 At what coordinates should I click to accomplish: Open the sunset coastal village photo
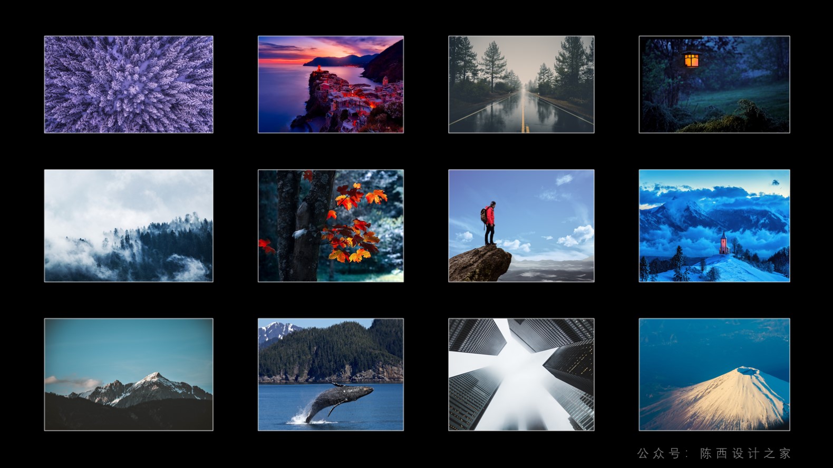[x=331, y=84]
